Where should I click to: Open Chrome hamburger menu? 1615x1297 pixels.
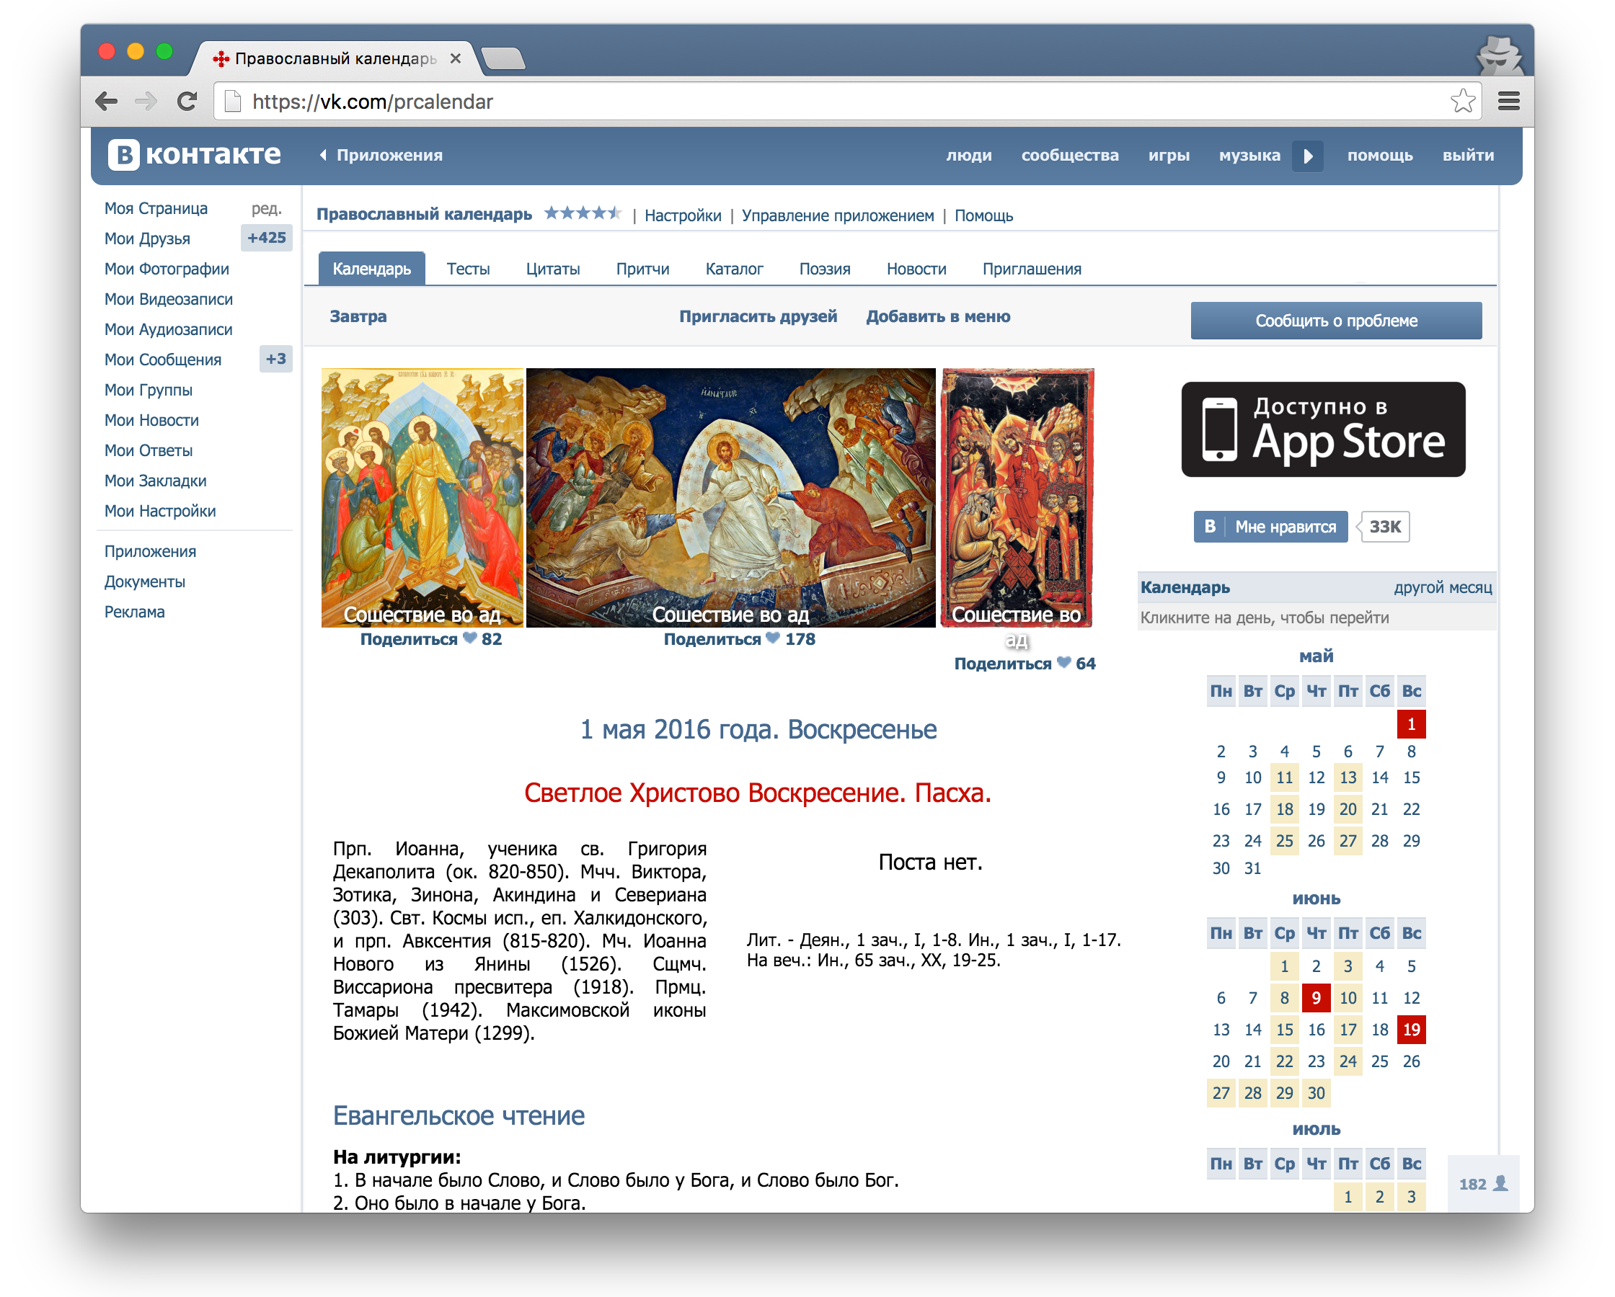click(x=1508, y=101)
